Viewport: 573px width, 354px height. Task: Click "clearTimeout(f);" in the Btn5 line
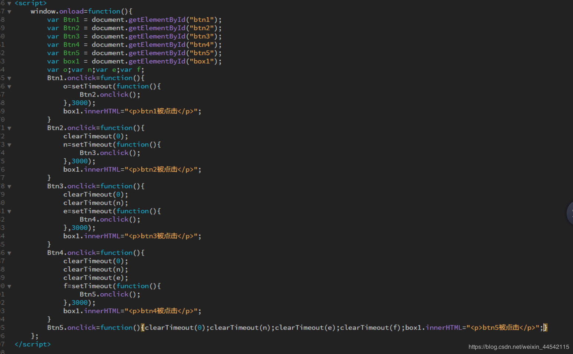[x=373, y=328]
